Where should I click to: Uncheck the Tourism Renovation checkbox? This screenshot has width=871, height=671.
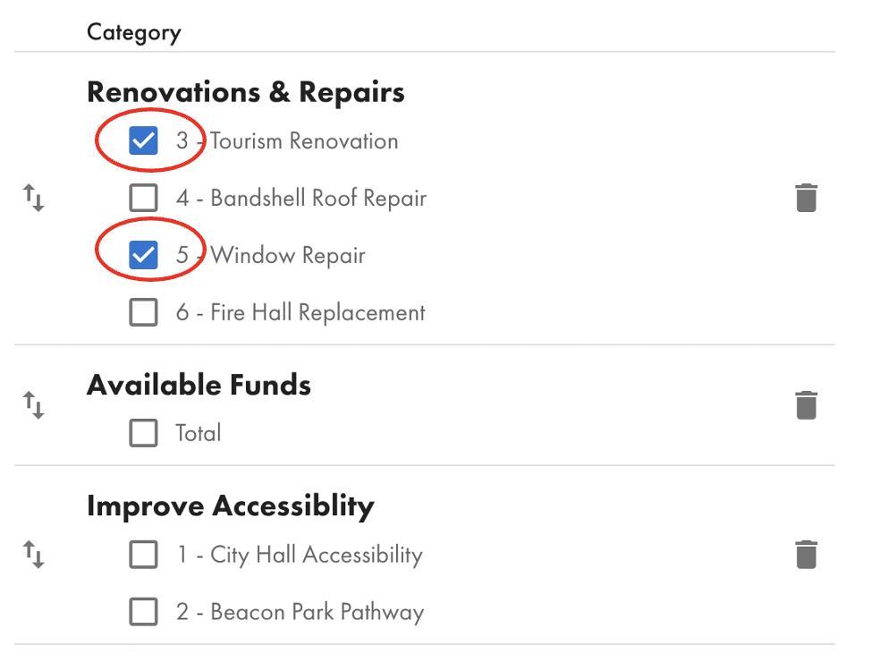click(x=143, y=140)
